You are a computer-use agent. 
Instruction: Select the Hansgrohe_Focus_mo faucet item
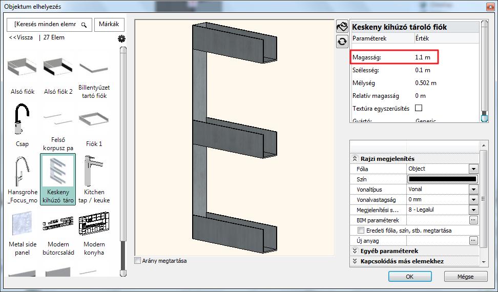(22, 180)
